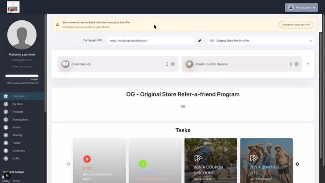This screenshot has height=183, width=325.
Task: Click the Points Custom Balance star icon
Action: tap(189, 64)
